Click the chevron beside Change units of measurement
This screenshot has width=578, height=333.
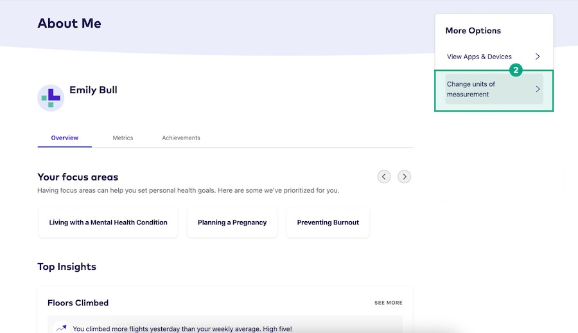tap(538, 89)
